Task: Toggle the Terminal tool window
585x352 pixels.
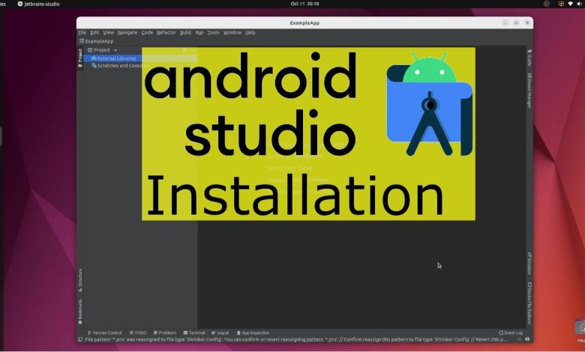Action: (x=193, y=333)
